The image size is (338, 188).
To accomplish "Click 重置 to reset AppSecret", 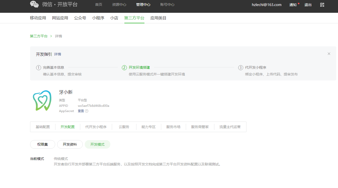I will pos(81,111).
